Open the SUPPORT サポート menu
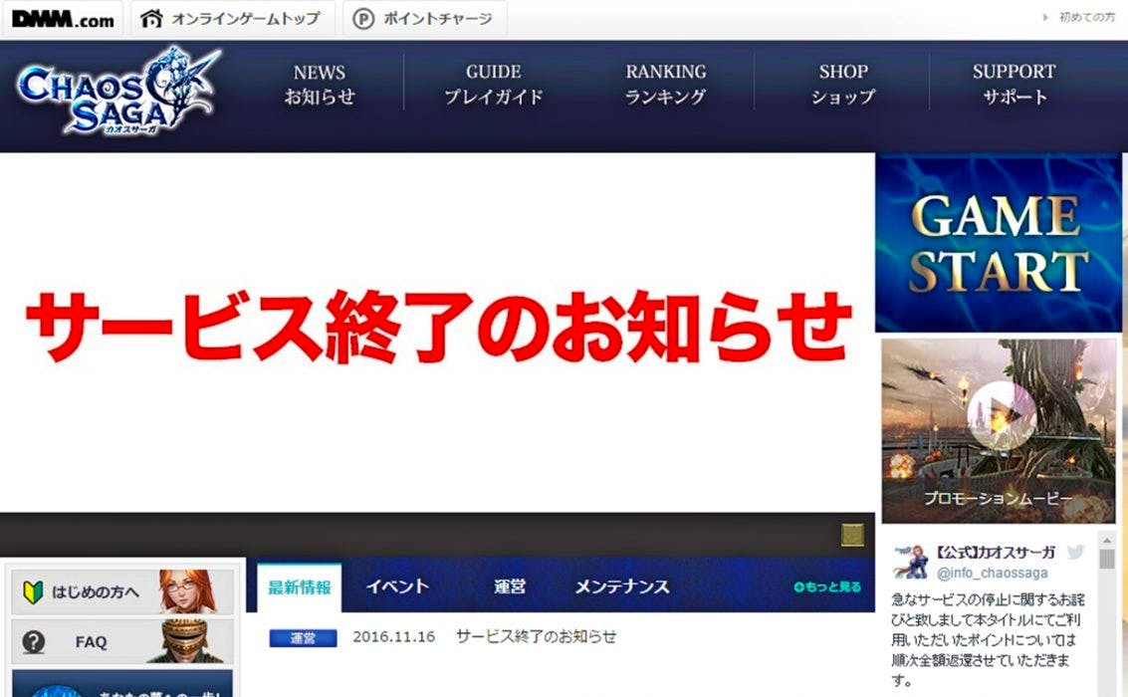This screenshot has height=697, width=1128. tap(1015, 85)
